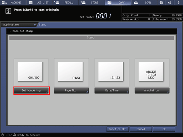
Task: Click the globe language icon
Action: tap(161, 2)
